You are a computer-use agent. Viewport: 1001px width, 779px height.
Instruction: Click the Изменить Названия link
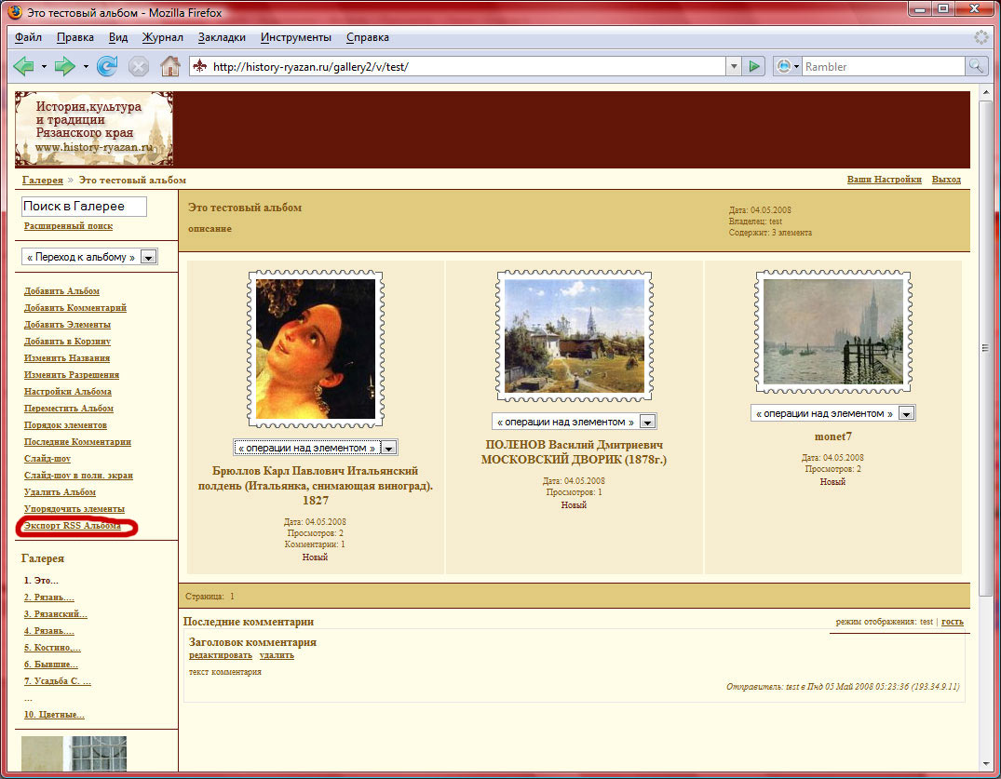[67, 358]
